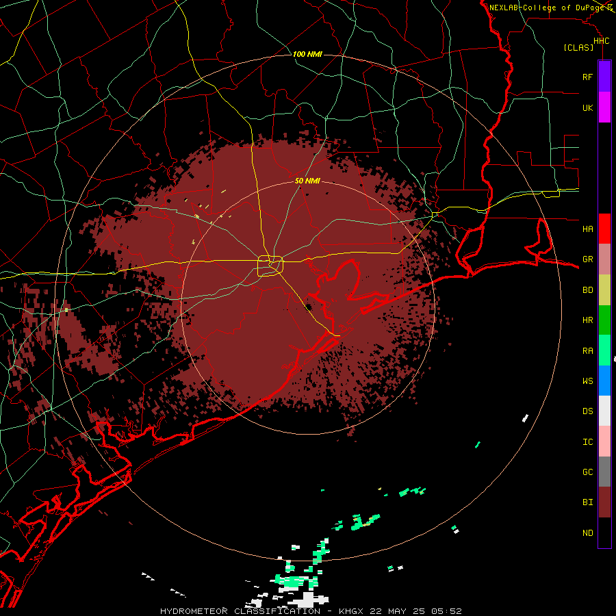Select the "RA" legend label

(587, 351)
